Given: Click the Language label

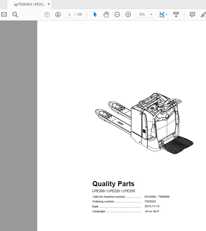Looking at the screenshot, I should (99, 211).
